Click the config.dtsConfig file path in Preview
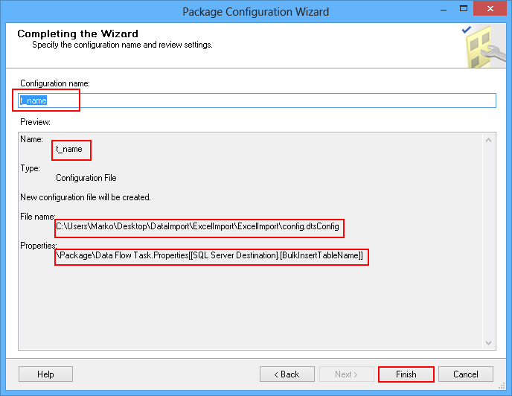Viewport: 512px width, 396px height. point(199,226)
